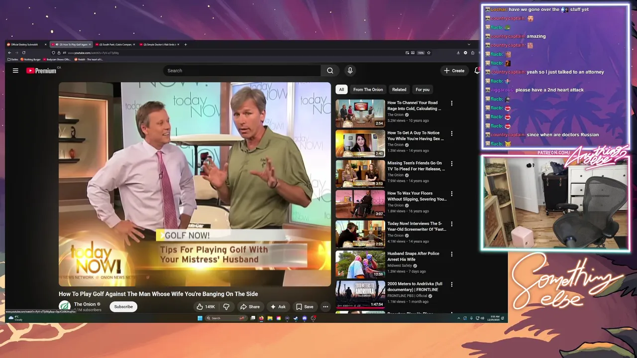Open options for '2000 Meters to Andriivka'
The image size is (637, 358).
point(452,284)
